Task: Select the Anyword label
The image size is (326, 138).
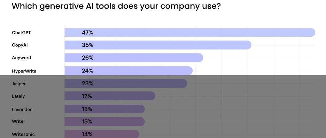Action: [x=21, y=58]
